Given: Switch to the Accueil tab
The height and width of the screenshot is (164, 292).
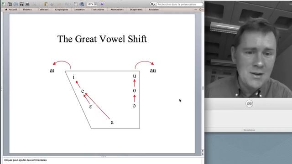Looking at the screenshot, I should coord(11,10).
